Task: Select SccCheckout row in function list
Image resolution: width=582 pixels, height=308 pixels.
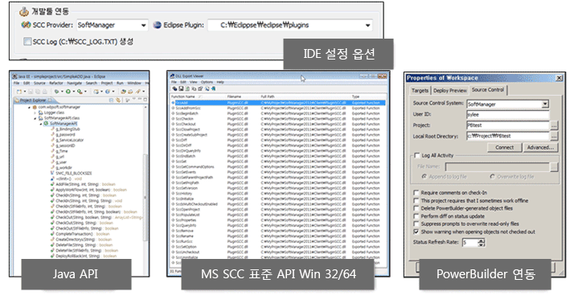Action: tap(278, 124)
